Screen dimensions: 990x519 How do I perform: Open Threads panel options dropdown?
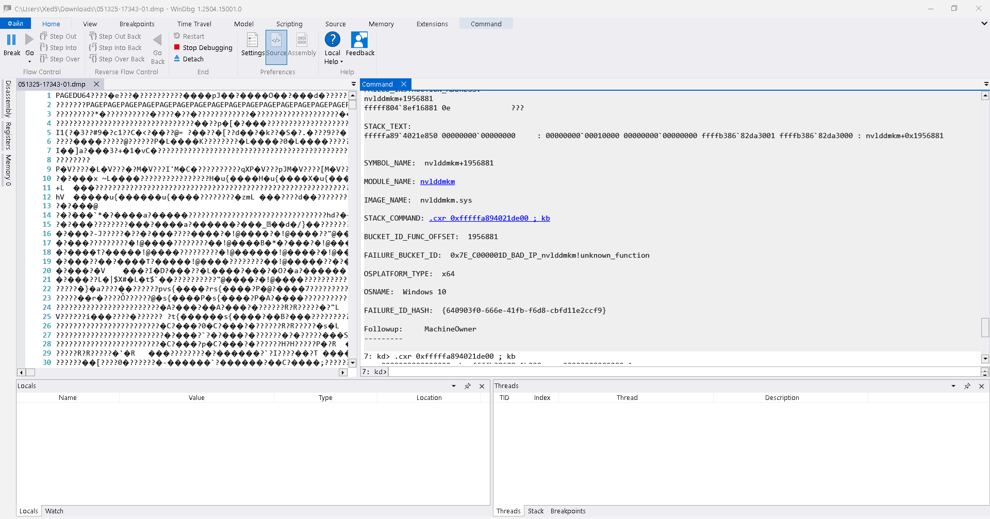tap(953, 386)
